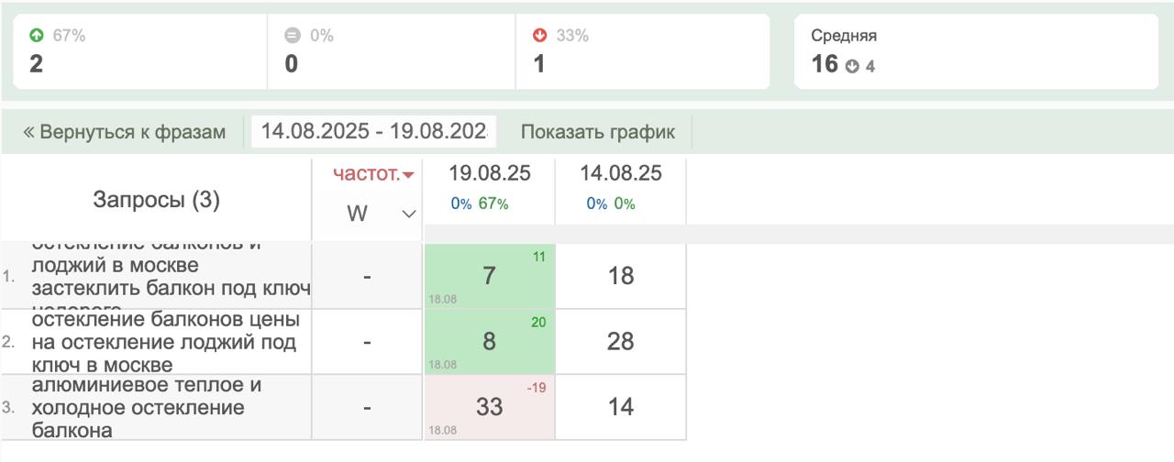Click the red down-arrow dropped positions icon
This screenshot has width=1174, height=462.
540,36
